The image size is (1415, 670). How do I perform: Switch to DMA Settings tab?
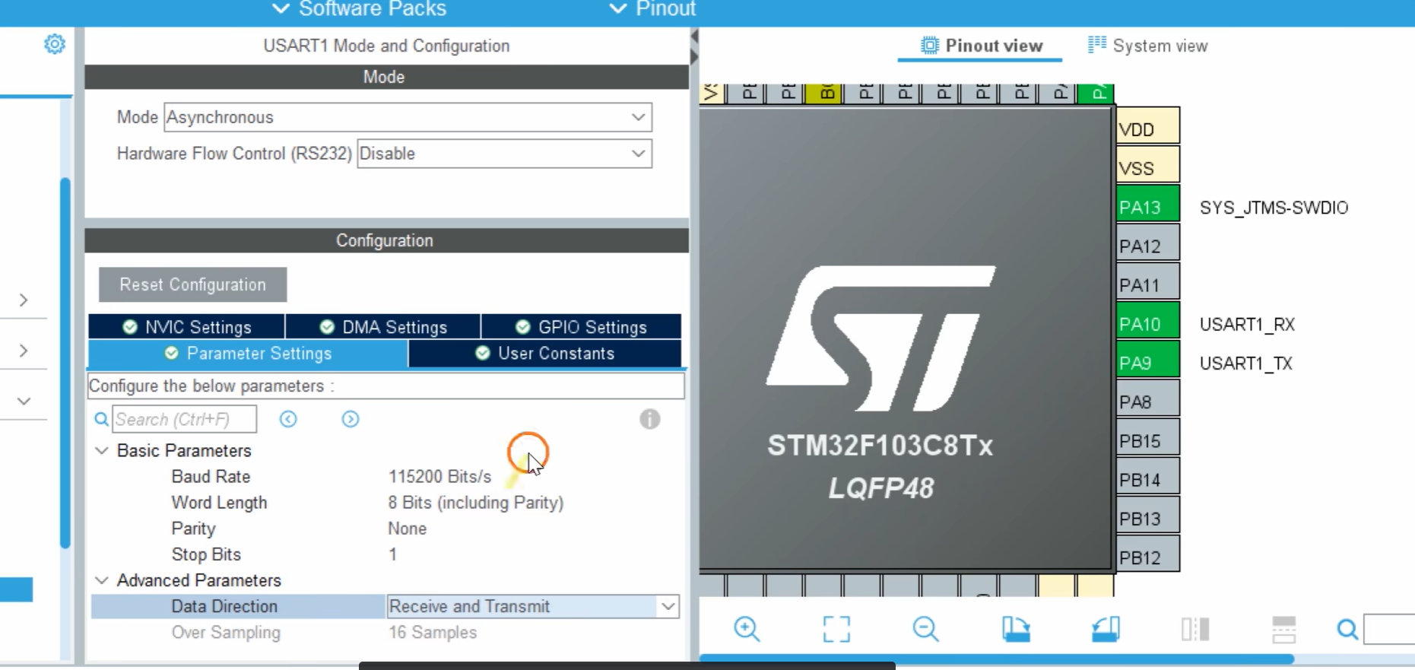click(x=383, y=327)
